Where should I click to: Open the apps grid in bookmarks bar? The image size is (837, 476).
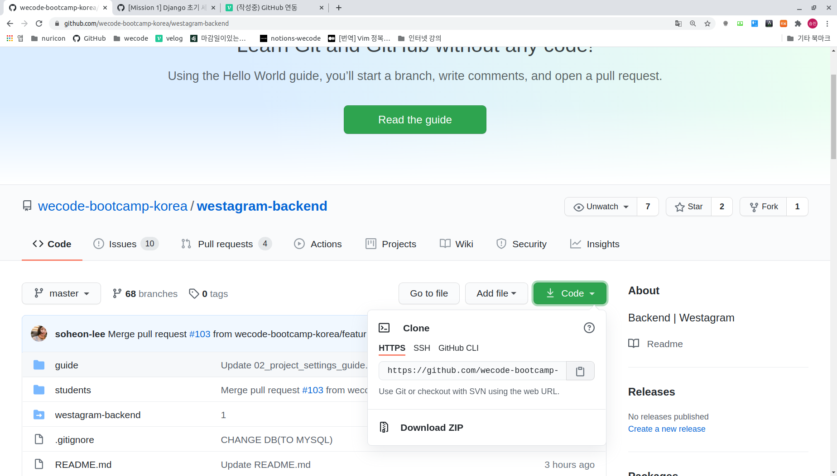(x=10, y=38)
